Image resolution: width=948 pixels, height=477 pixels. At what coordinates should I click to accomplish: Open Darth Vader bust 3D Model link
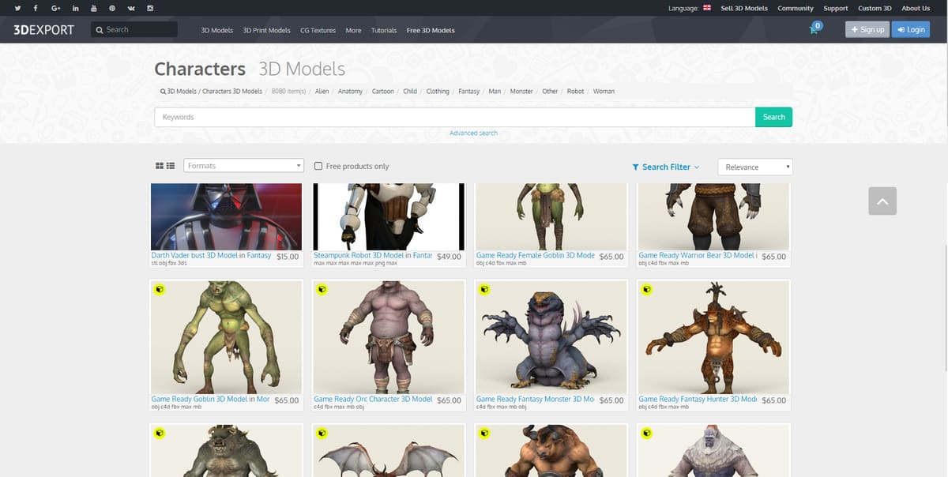click(x=194, y=256)
